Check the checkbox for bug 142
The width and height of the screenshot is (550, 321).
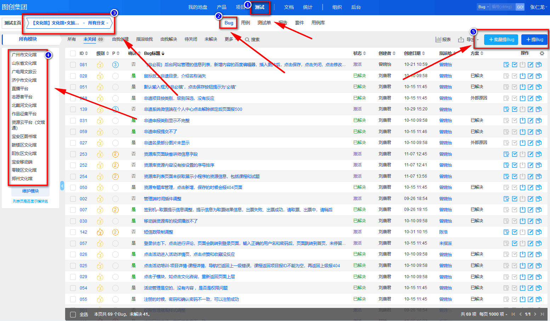pyautogui.click(x=73, y=232)
